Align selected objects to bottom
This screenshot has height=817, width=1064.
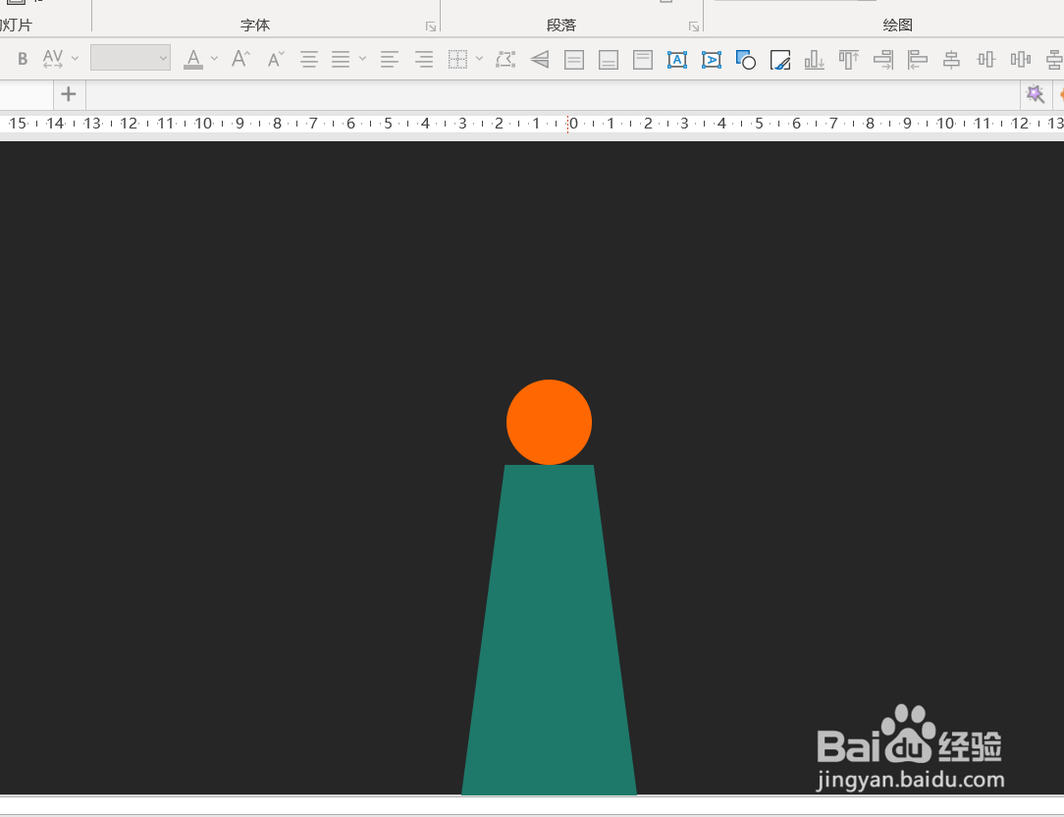815,60
